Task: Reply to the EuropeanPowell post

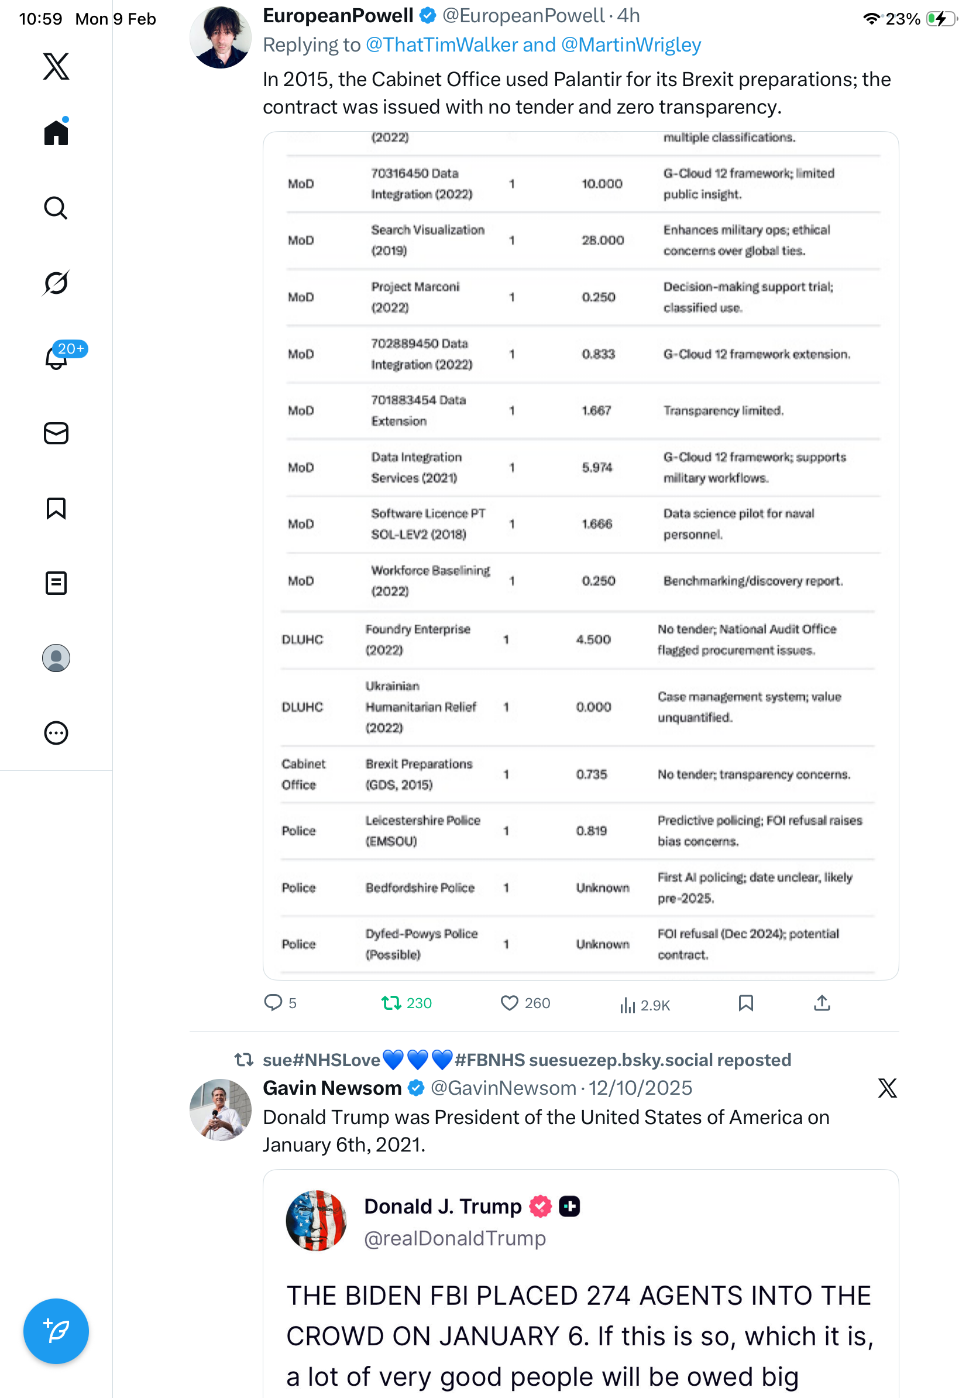Action: click(273, 1003)
